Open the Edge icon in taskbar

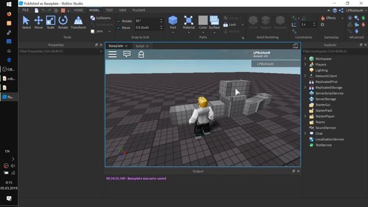click(x=9, y=60)
